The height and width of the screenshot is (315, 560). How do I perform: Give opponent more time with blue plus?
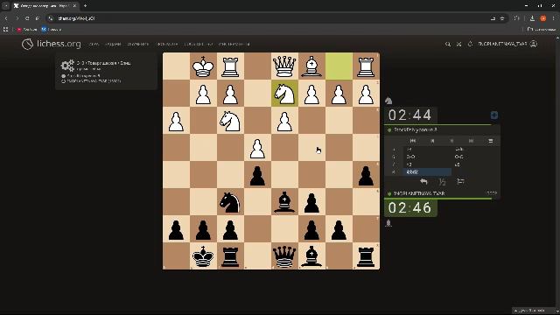tap(494, 115)
